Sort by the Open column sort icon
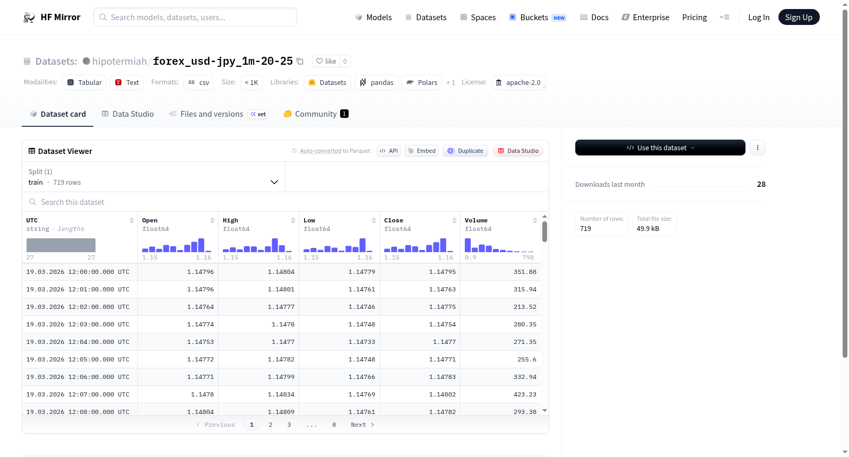This screenshot has height=457, width=849. [x=212, y=220]
